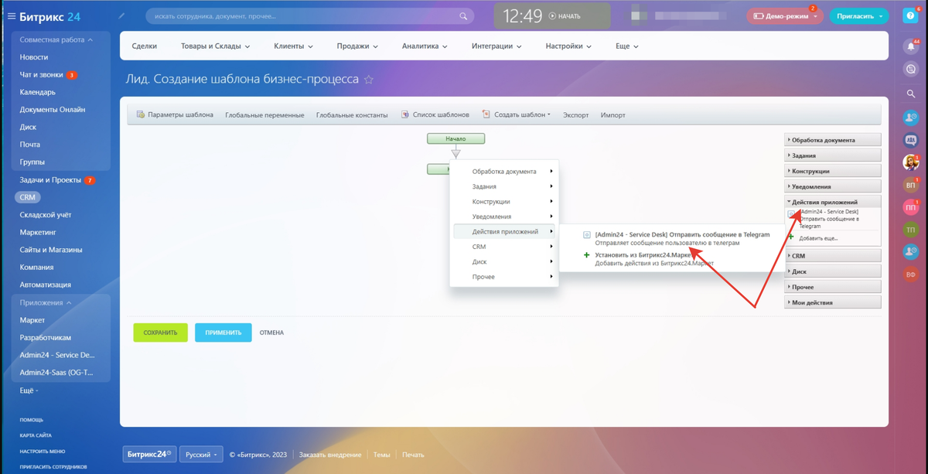This screenshot has width=928, height=474.
Task: Open Уведомления context menu item
Action: (504, 217)
